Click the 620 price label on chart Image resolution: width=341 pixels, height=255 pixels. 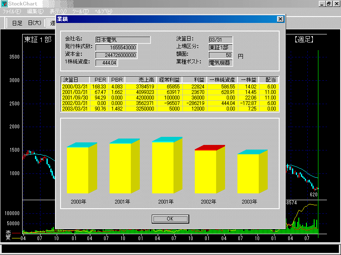coord(314,195)
